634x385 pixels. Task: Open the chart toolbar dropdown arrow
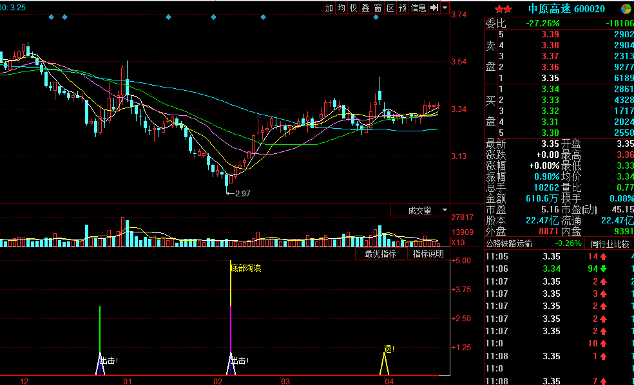(445, 8)
